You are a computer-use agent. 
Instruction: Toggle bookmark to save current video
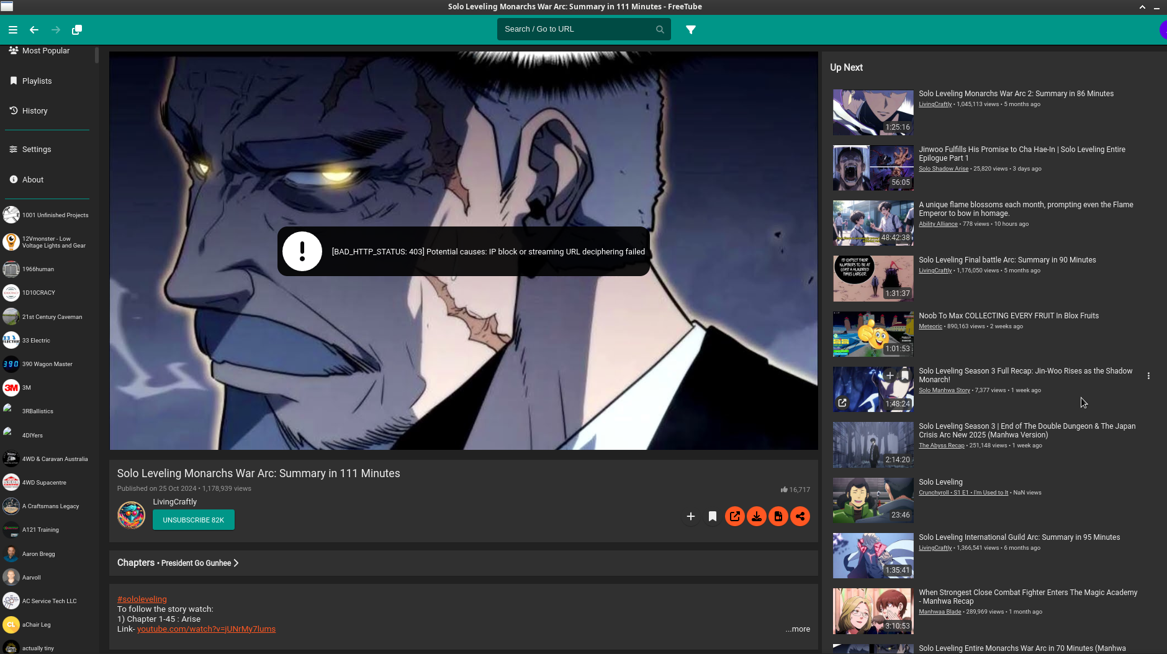pos(713,516)
